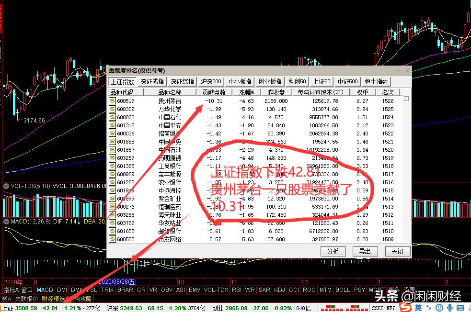The height and width of the screenshot is (312, 471).
Task: Open the 指标A tab
Action: [11, 290]
